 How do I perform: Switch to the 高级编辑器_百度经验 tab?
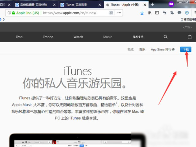36,5
